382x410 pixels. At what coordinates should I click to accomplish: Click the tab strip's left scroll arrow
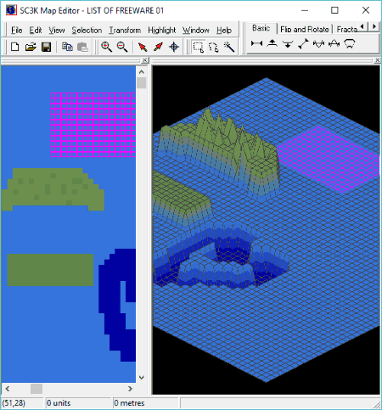click(362, 27)
